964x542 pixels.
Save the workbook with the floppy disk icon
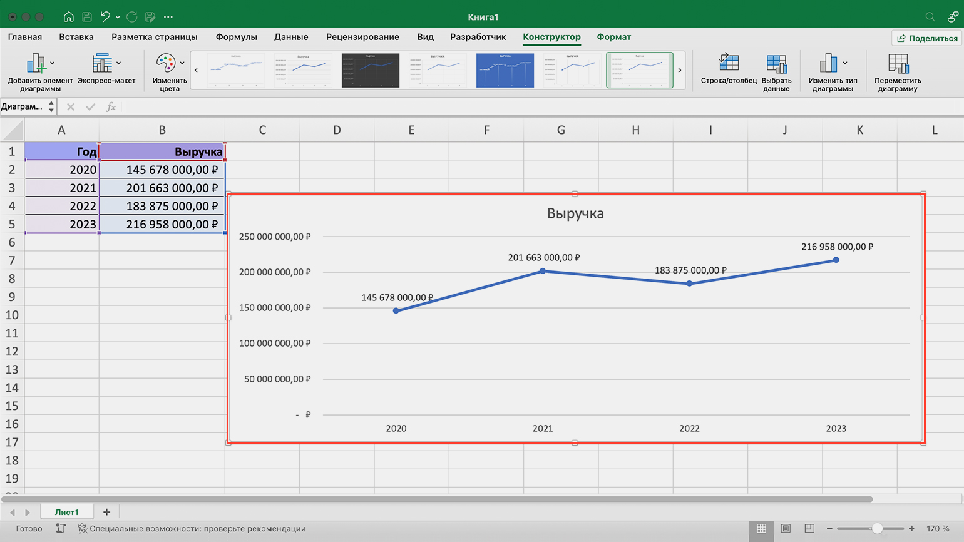pyautogui.click(x=87, y=17)
